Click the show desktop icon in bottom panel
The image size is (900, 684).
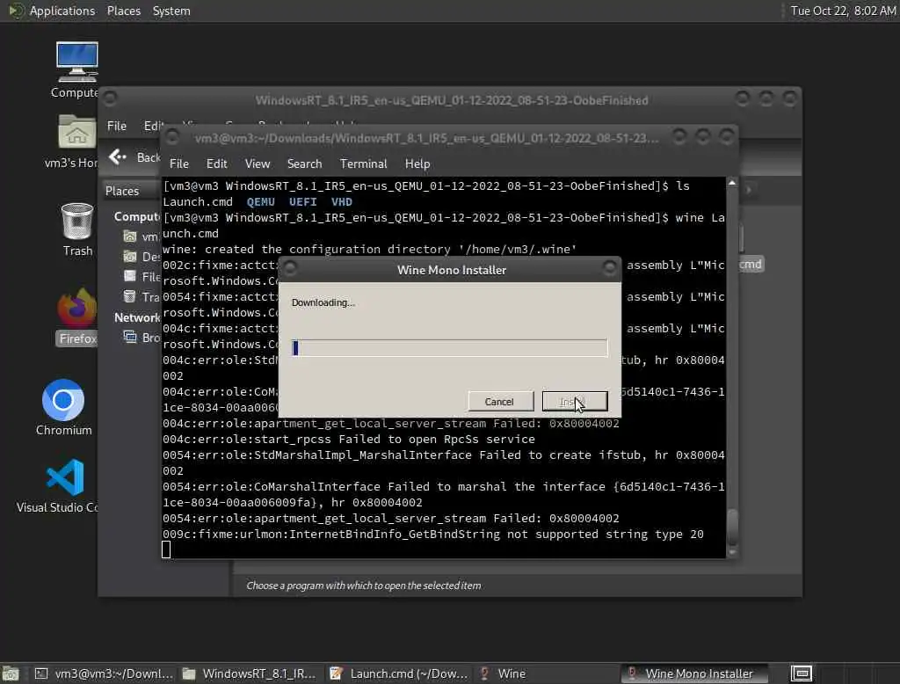11,673
